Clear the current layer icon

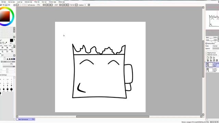[x=214, y=60]
